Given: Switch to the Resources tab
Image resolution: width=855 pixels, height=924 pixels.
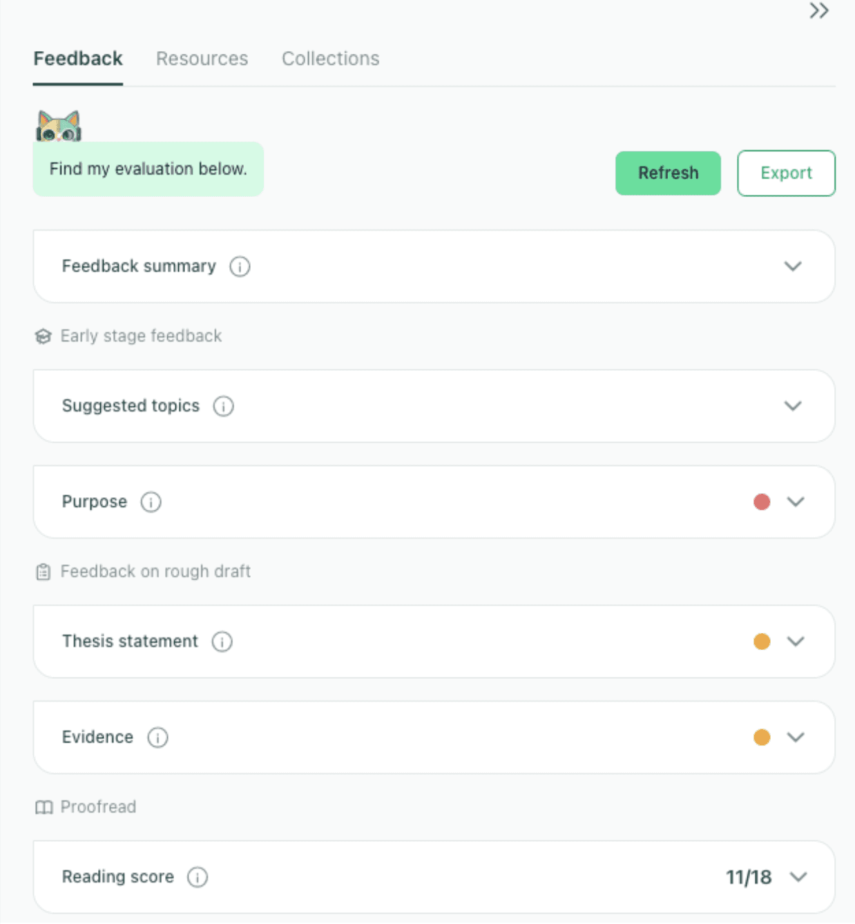Looking at the screenshot, I should point(202,59).
